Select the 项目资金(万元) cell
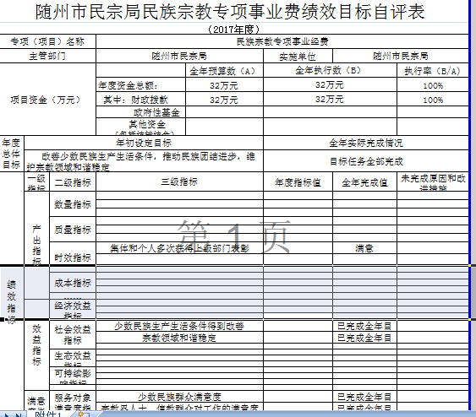Screen dimensions: 476x417 (x=47, y=100)
